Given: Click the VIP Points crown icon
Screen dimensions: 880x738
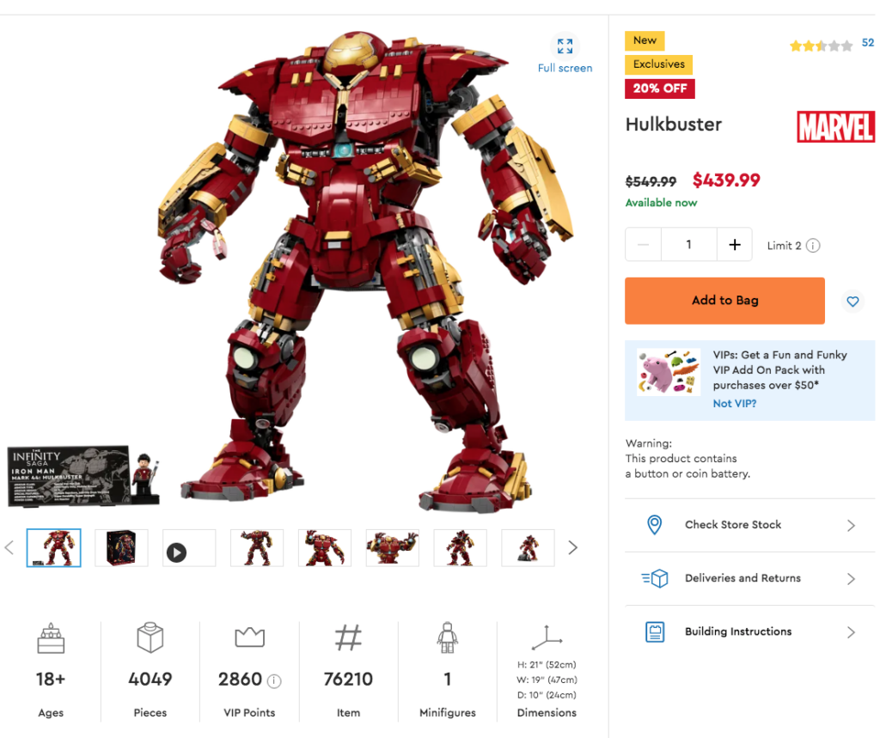Looking at the screenshot, I should click(x=249, y=637).
